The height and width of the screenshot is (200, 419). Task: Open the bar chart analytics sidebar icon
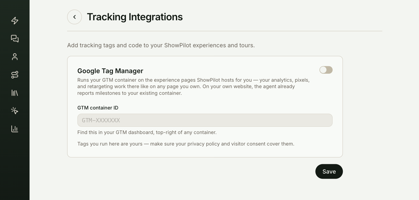[x=15, y=129]
